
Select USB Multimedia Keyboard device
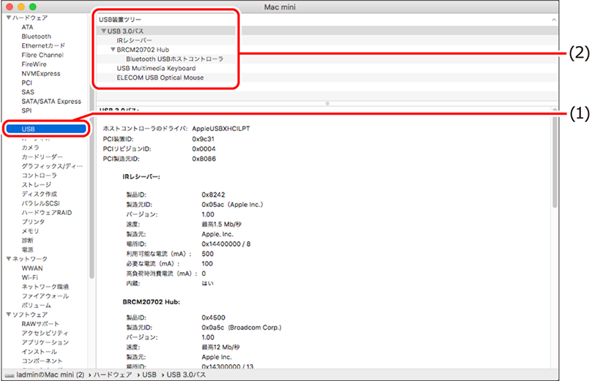156,68
